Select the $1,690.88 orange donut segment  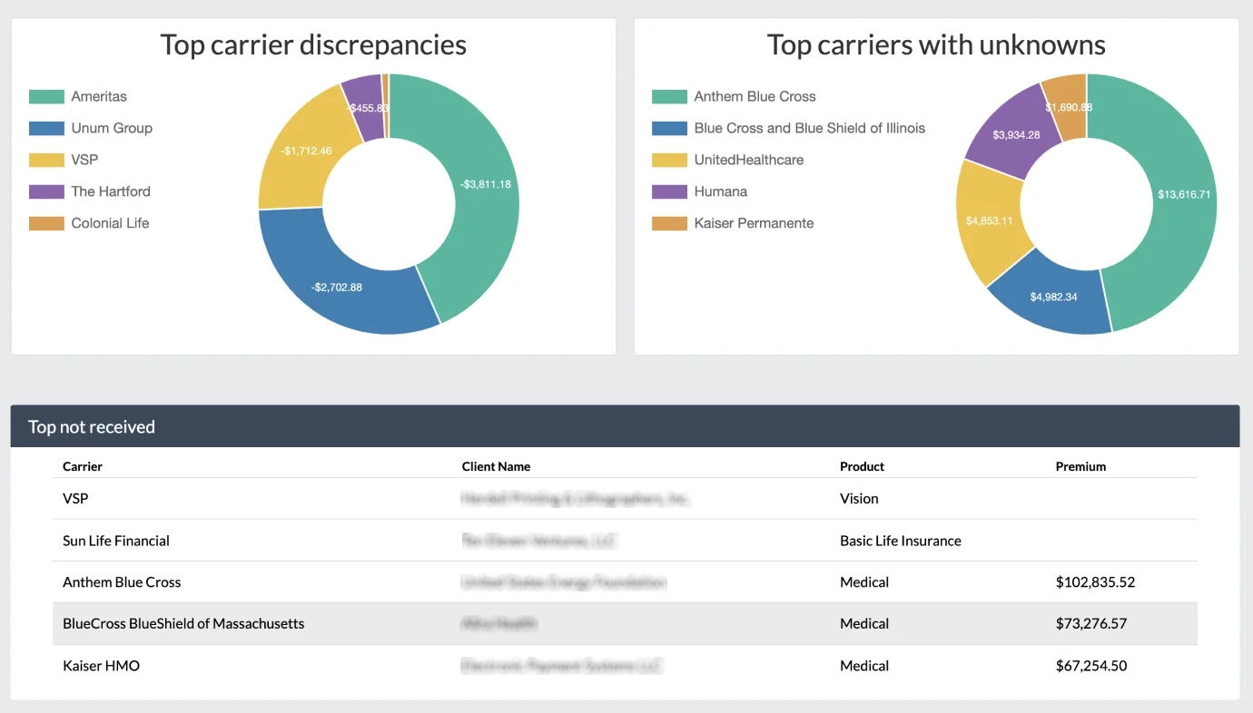[1068, 107]
